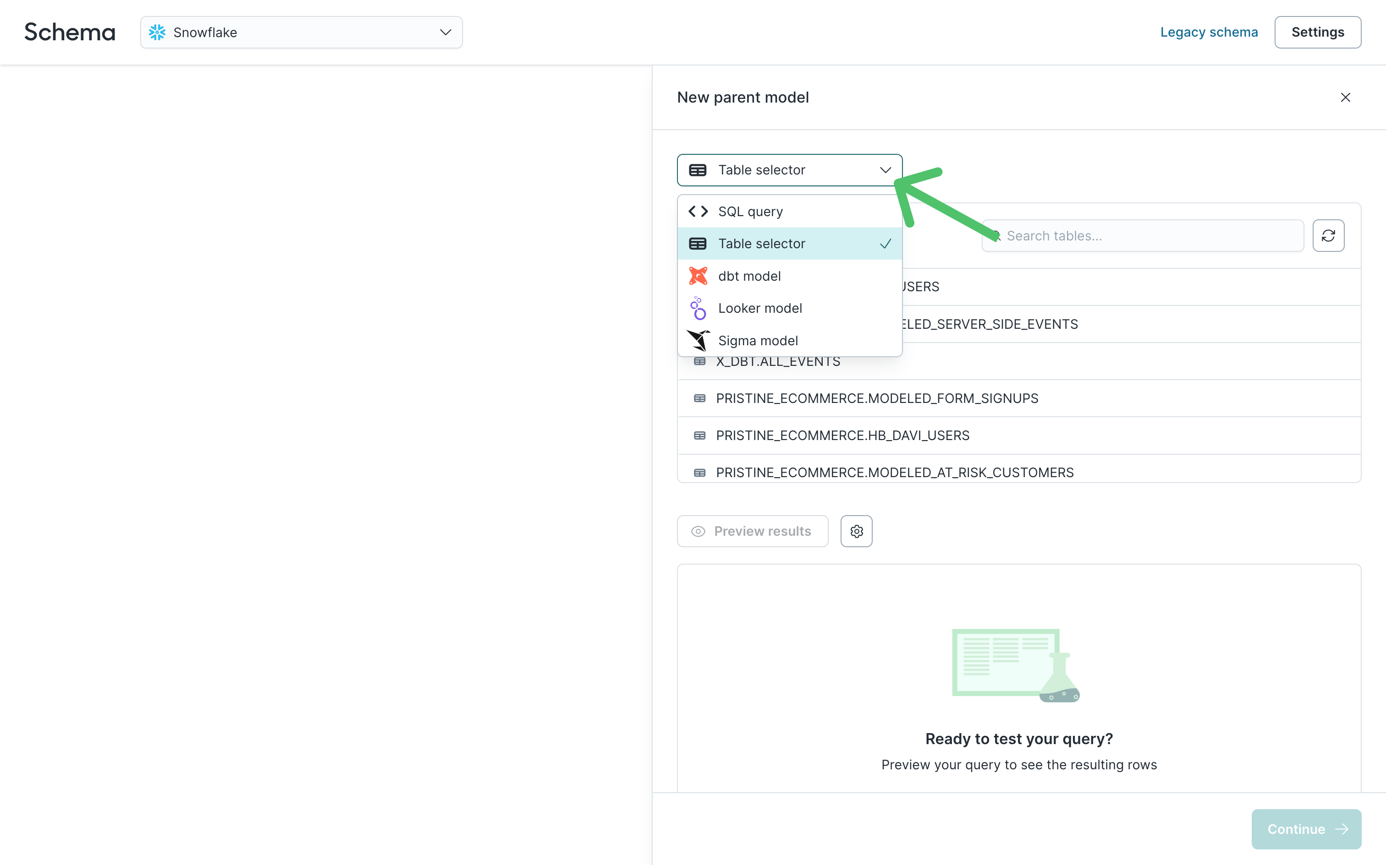1386x865 pixels.
Task: Click the table selector database icon
Action: pyautogui.click(x=699, y=243)
